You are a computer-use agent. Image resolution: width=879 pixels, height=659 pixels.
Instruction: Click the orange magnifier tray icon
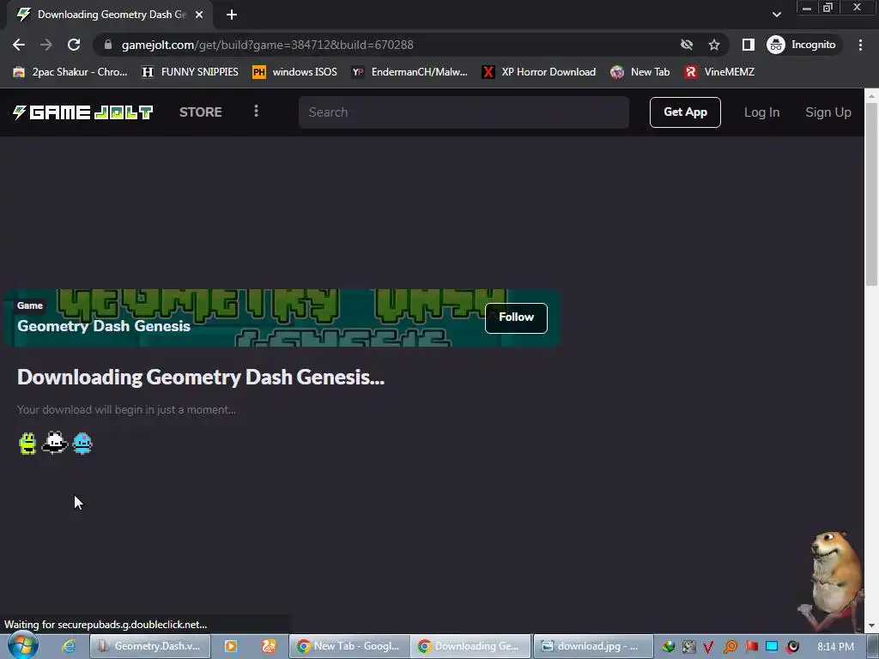730,647
